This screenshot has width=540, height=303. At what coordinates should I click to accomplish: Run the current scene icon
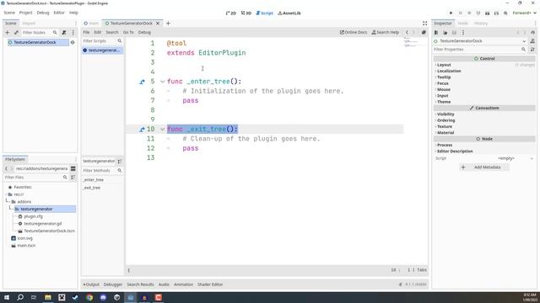click(487, 13)
